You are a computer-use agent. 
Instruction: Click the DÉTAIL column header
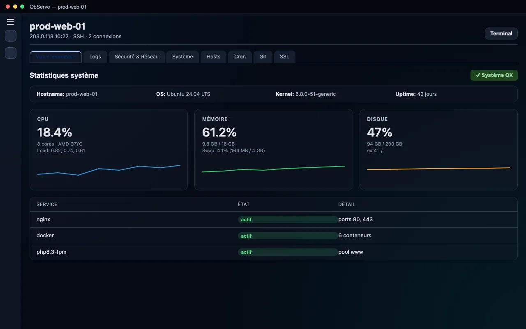[x=347, y=204]
